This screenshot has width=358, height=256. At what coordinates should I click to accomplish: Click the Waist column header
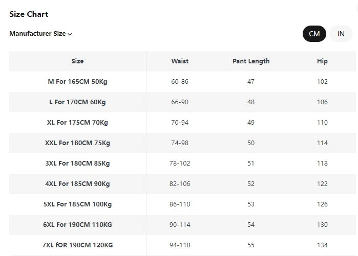pos(180,61)
